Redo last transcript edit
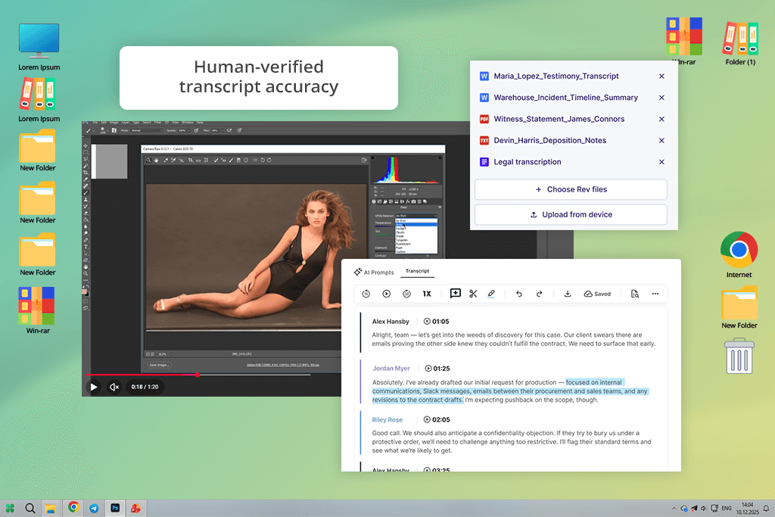The image size is (775, 517). (539, 294)
